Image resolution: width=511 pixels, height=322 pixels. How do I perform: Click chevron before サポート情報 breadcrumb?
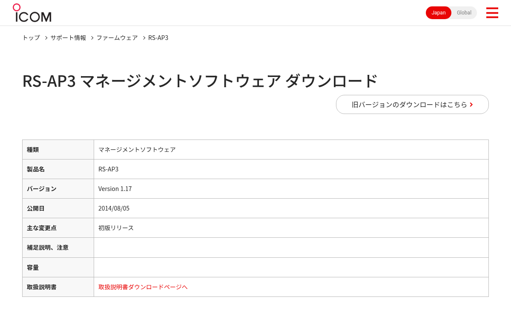pos(46,38)
